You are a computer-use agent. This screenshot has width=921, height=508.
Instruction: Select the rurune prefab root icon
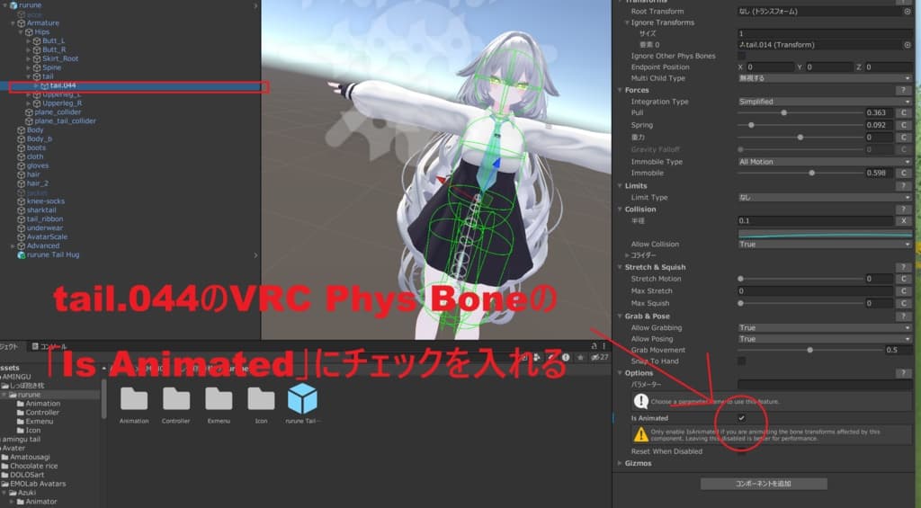[13, 5]
